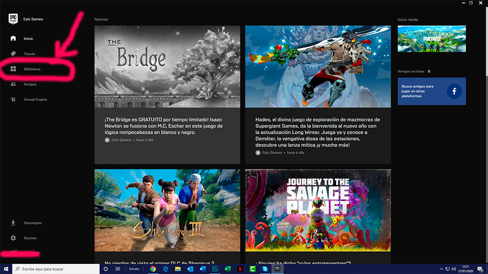The height and width of the screenshot is (274, 488).
Task: Open The Bridge news headline
Action: pyautogui.click(x=163, y=126)
